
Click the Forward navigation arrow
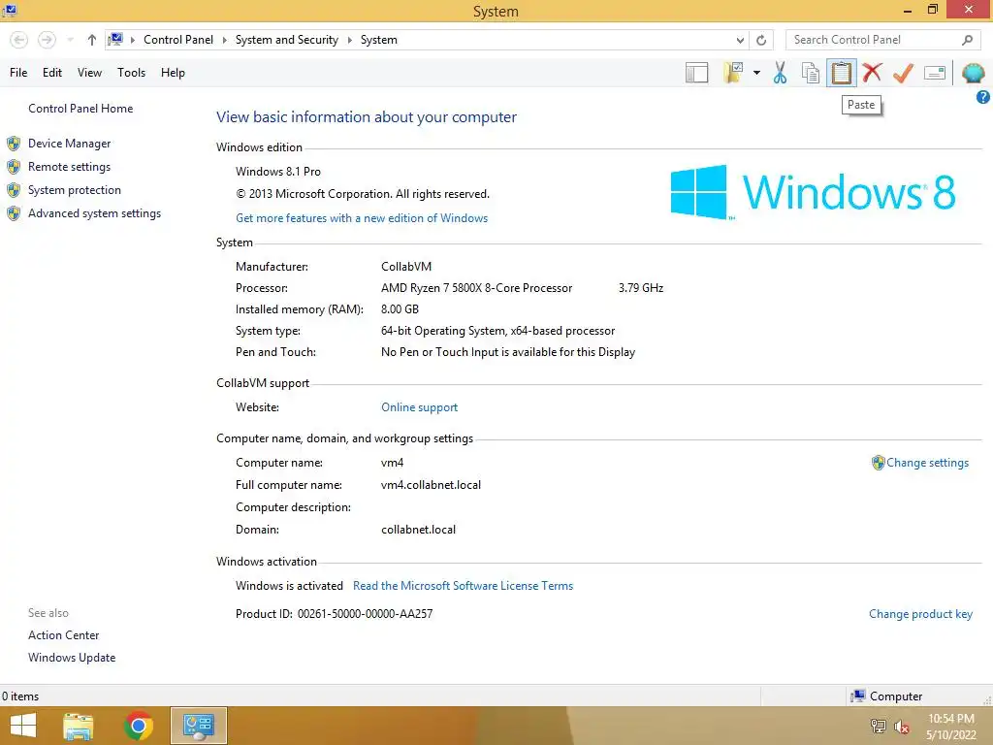(x=47, y=40)
